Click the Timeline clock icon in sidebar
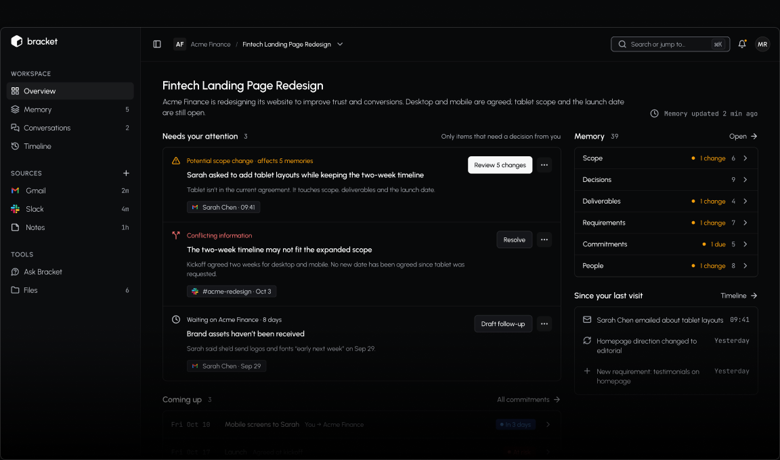Screen dimensions: 780x460 pos(16,146)
